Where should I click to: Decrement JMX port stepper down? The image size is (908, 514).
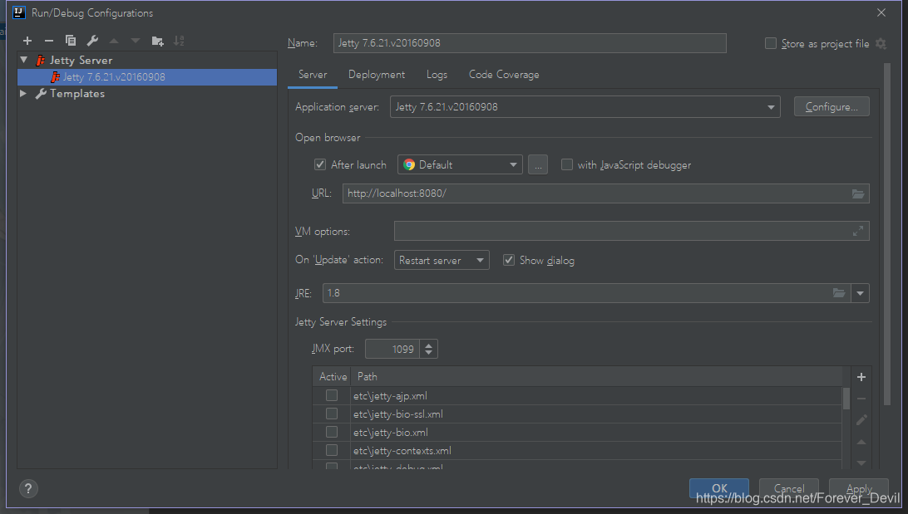click(428, 353)
